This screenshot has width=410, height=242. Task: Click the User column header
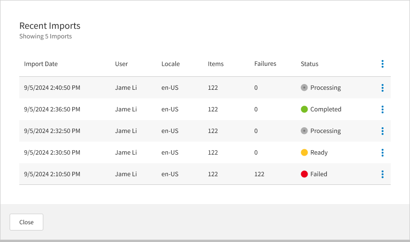[x=121, y=64]
